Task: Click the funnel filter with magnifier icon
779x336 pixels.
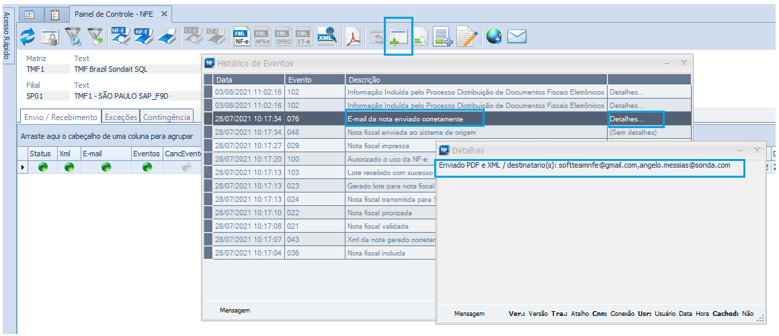Action: tap(73, 37)
